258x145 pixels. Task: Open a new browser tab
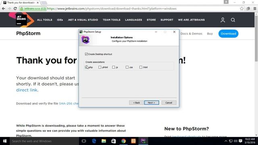pyautogui.click(x=44, y=3)
